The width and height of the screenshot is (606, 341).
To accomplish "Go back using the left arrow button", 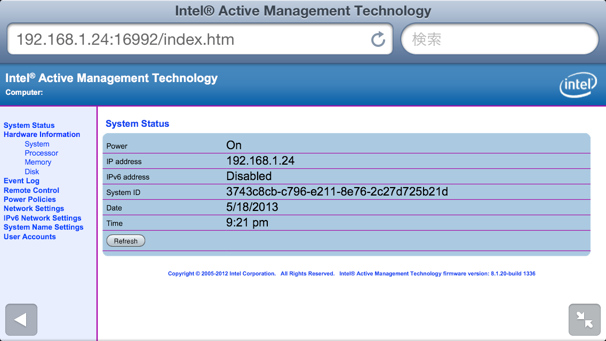I will tap(21, 320).
